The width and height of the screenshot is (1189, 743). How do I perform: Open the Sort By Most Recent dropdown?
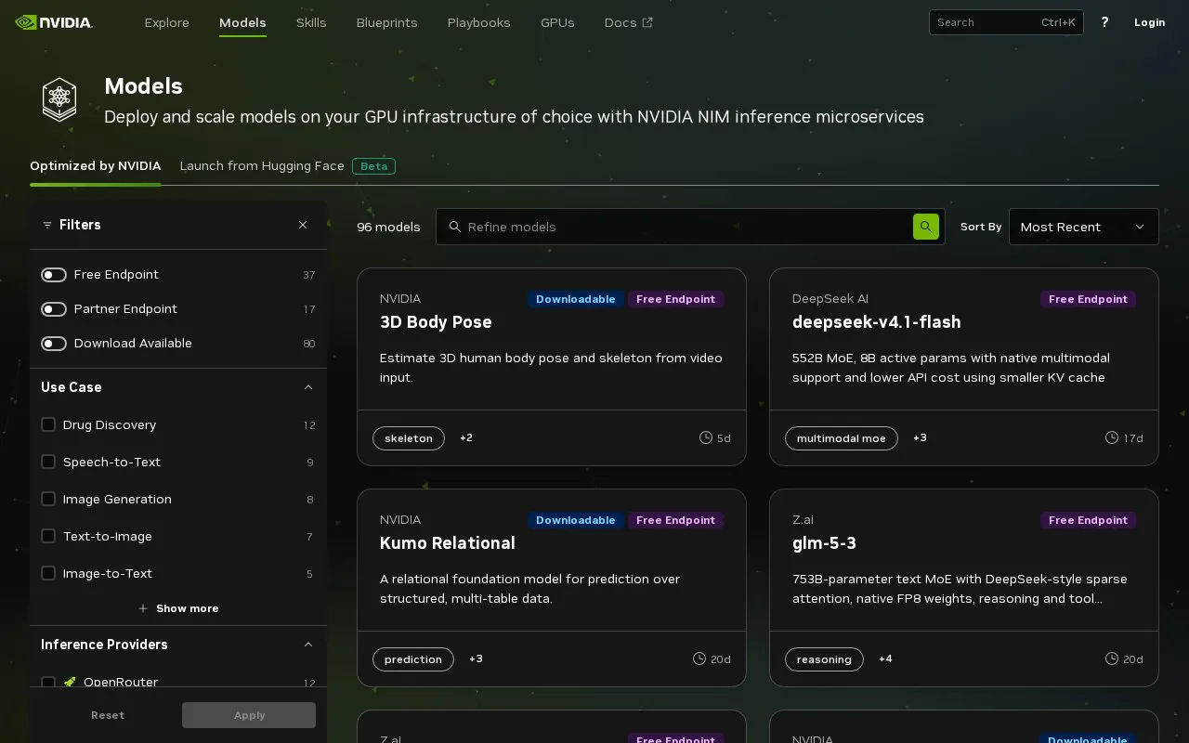coord(1083,227)
